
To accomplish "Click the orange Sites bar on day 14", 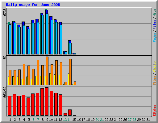I will (x=70, y=72).
